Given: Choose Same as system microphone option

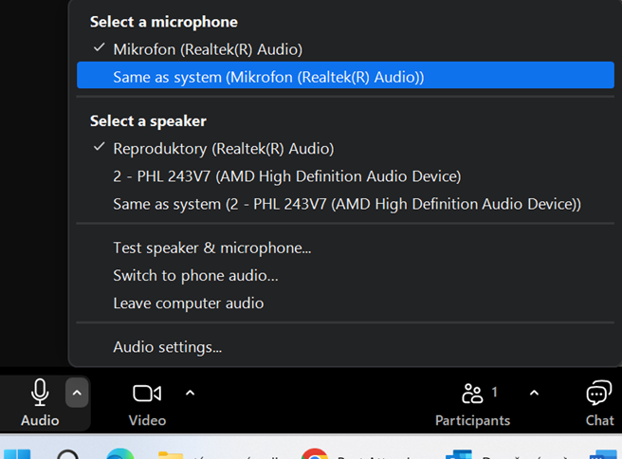Looking at the screenshot, I should point(268,77).
